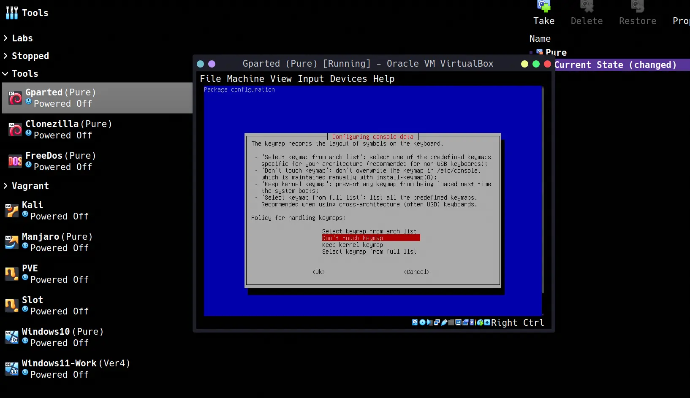Screen dimensions: 690x398
Task: Collapse the Pure snapshot tree node
Action: click(531, 52)
